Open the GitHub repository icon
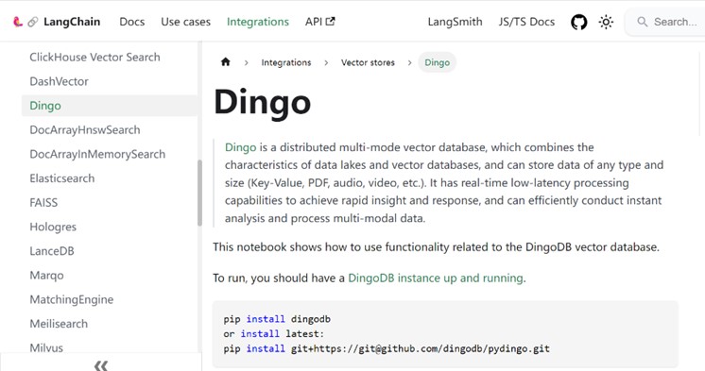This screenshot has height=371, width=705. click(x=578, y=22)
